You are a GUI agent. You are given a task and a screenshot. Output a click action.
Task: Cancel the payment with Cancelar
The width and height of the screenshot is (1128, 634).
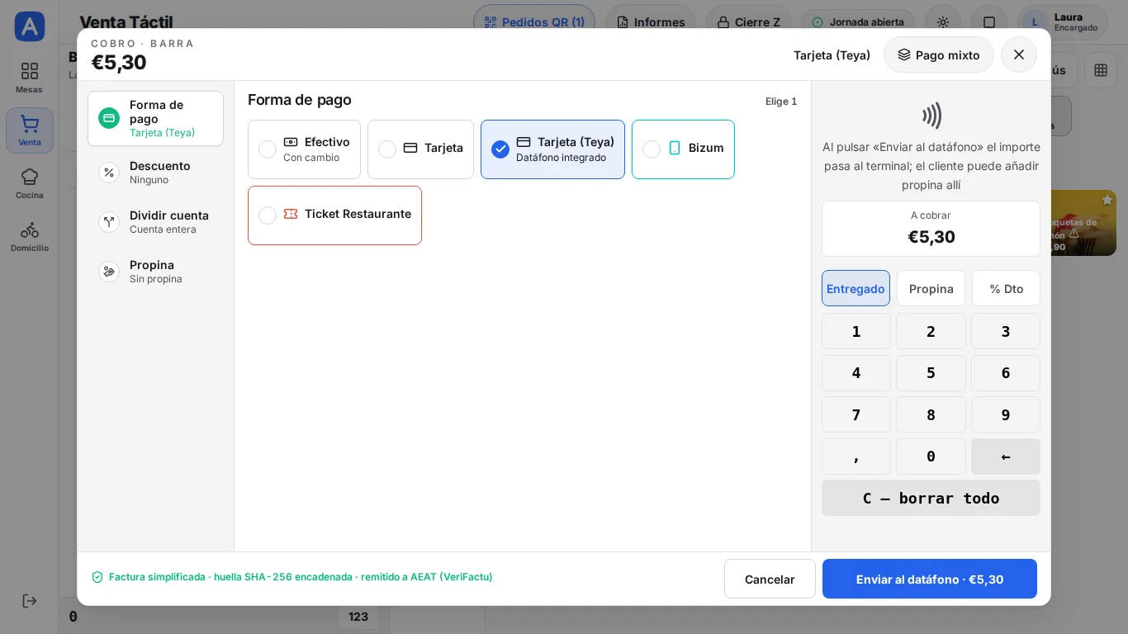pos(770,579)
